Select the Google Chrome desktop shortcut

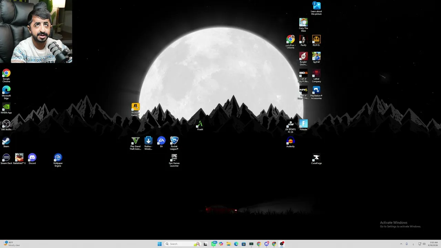[6, 75]
